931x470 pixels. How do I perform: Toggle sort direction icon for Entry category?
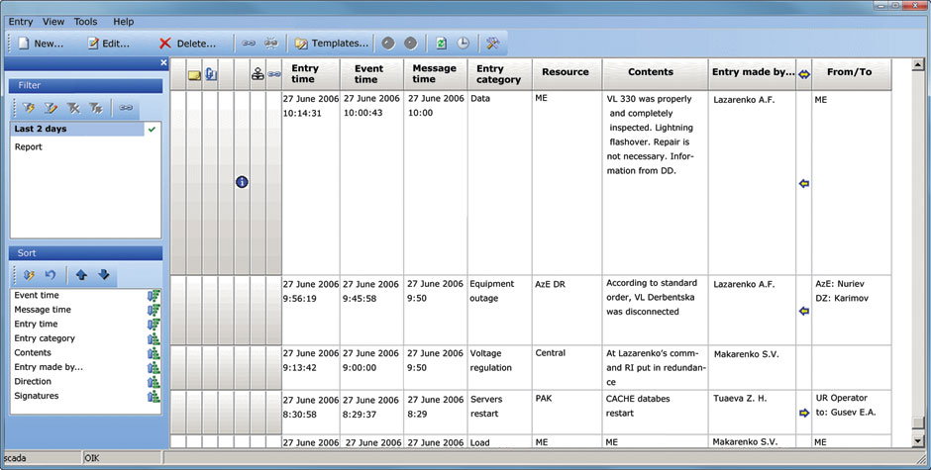[154, 338]
